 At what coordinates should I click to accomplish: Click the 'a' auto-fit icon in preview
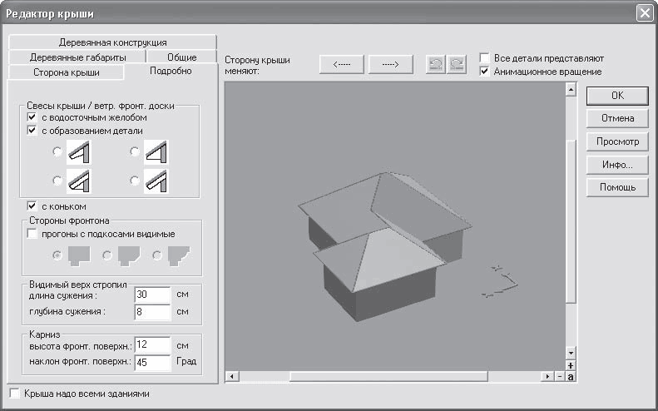point(571,377)
